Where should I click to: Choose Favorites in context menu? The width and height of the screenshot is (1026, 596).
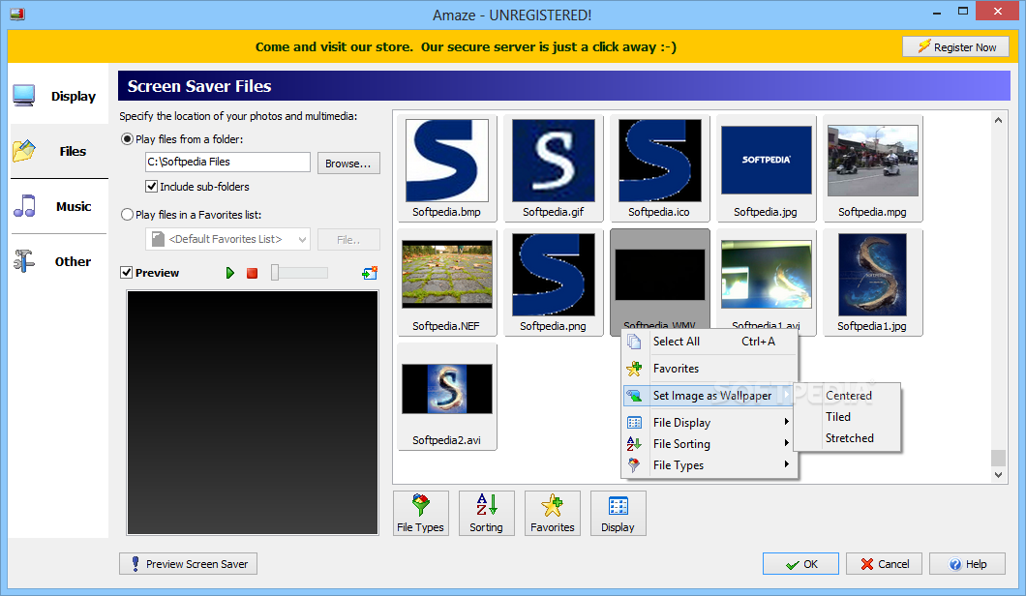709,369
